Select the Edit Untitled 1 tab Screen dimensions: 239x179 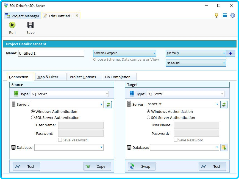[61, 16]
